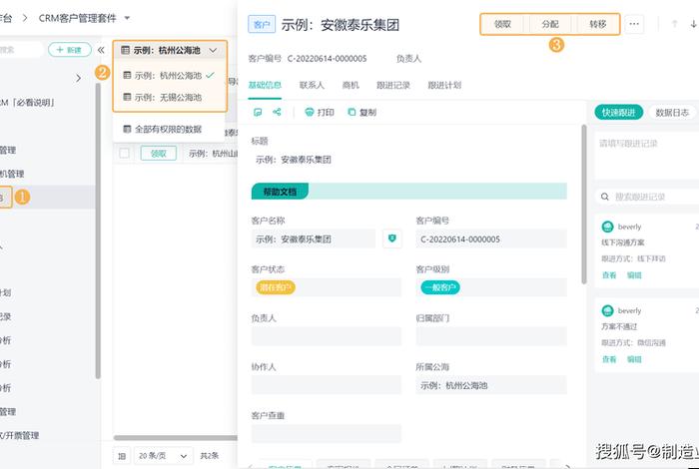Click the 协作人 empty field
699x469 pixels.
[x=327, y=385]
